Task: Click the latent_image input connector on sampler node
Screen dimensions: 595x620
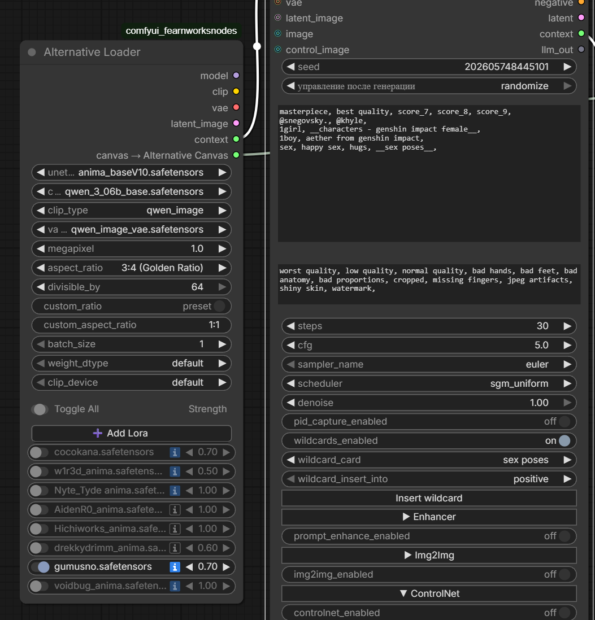Action: (277, 18)
